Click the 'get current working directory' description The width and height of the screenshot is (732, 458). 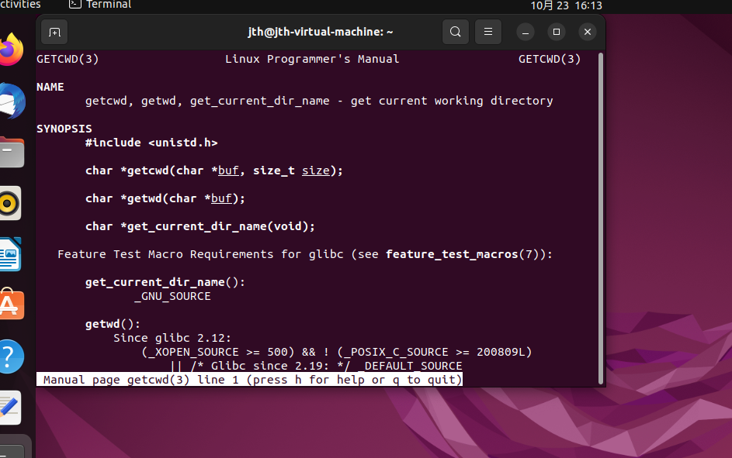452,101
